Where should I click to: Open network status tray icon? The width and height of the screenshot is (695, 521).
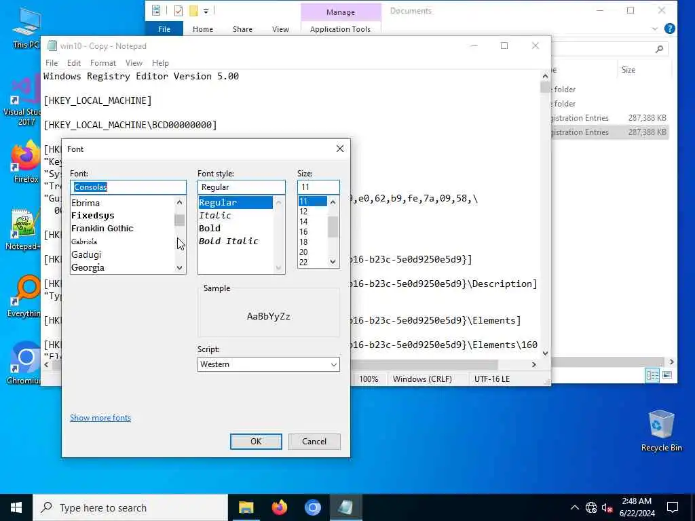[x=591, y=507]
